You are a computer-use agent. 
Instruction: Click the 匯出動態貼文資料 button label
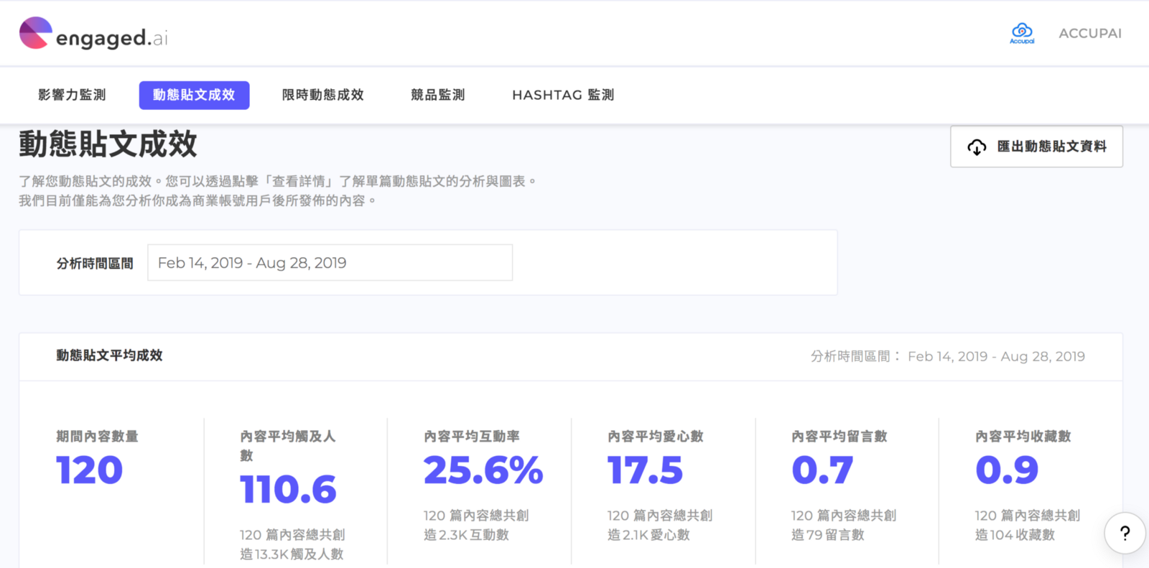tap(1051, 146)
